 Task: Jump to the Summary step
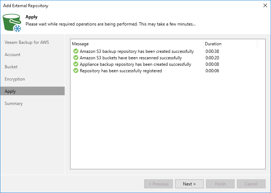tap(14, 104)
